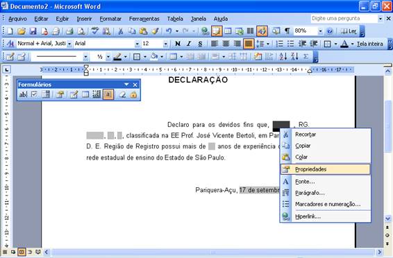Click the vertical scrollbar down arrow
The image size is (393, 258).
tap(387, 218)
